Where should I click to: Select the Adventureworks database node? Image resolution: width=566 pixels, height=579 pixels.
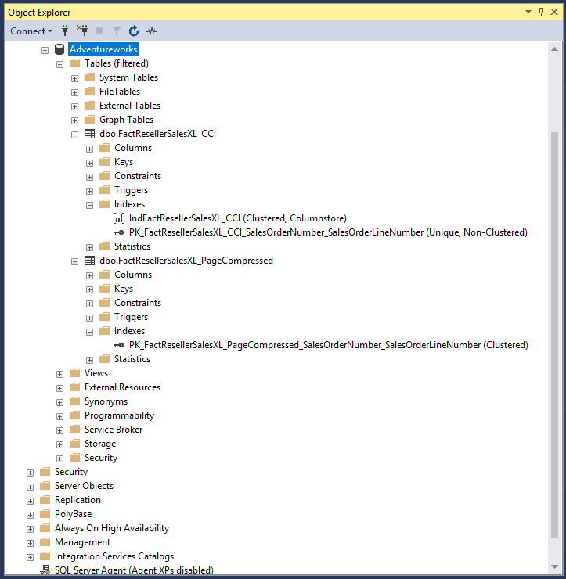point(103,49)
